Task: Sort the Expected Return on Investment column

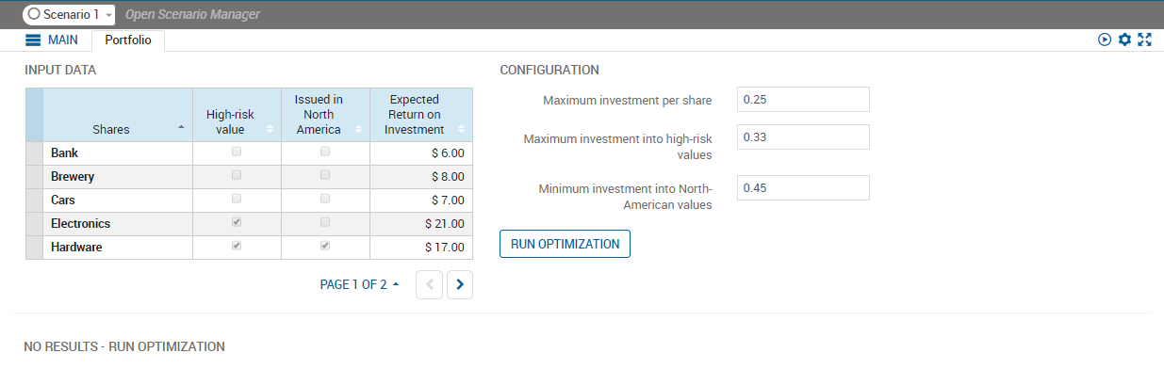Action: pos(462,129)
